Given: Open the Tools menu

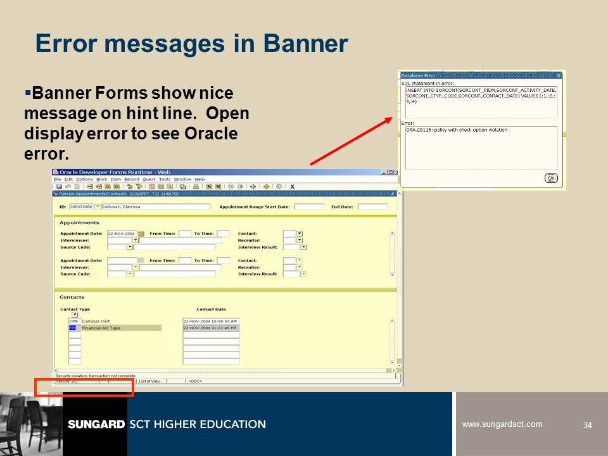Looking at the screenshot, I should tap(165, 179).
